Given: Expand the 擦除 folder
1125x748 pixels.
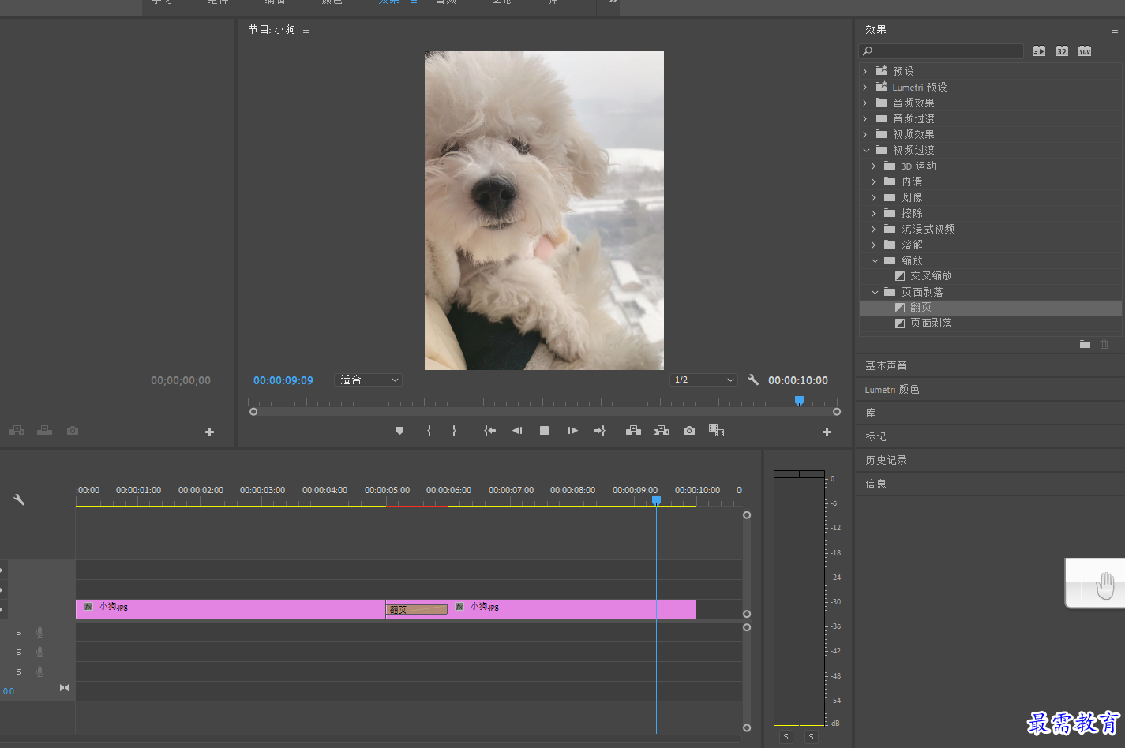Looking at the screenshot, I should click(x=874, y=213).
